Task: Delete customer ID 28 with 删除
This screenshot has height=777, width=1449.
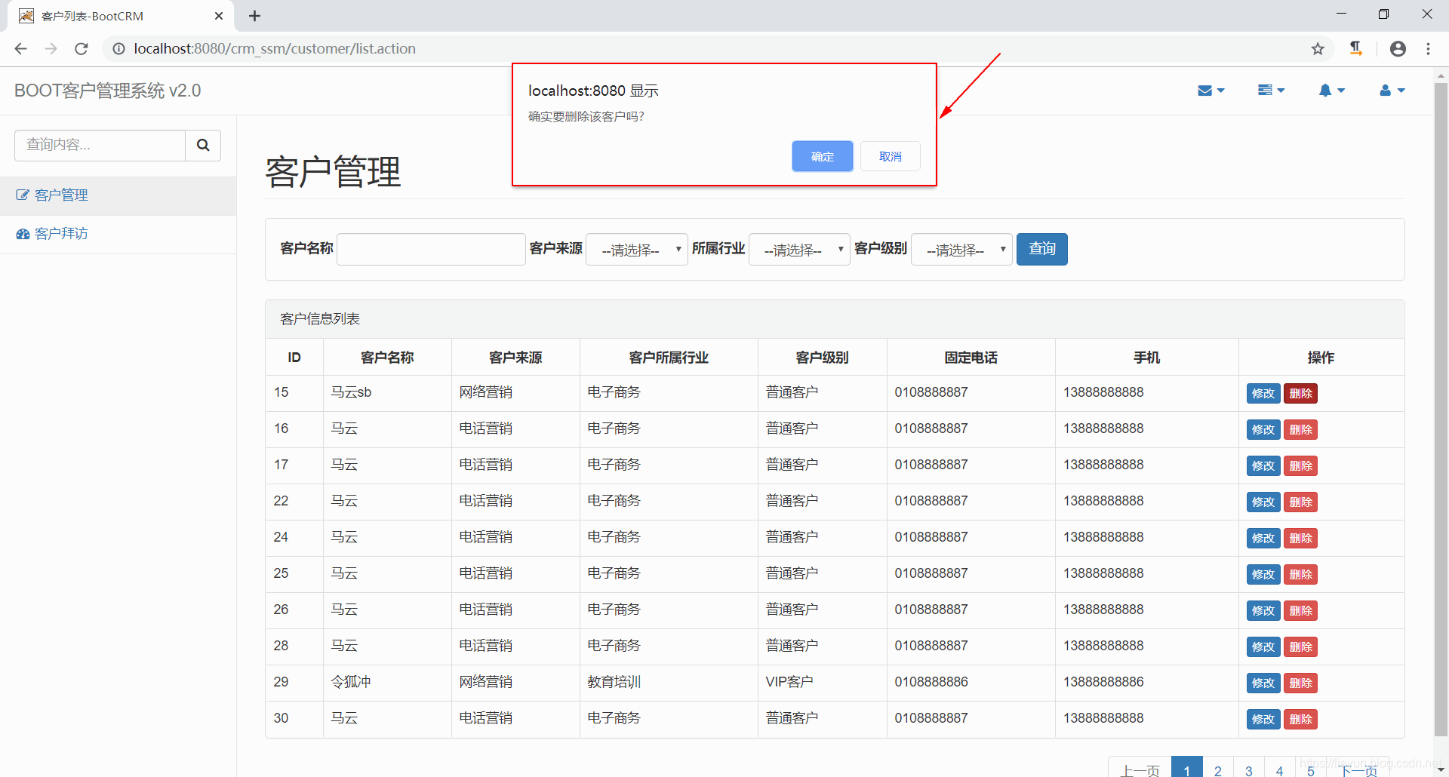Action: [x=1300, y=646]
